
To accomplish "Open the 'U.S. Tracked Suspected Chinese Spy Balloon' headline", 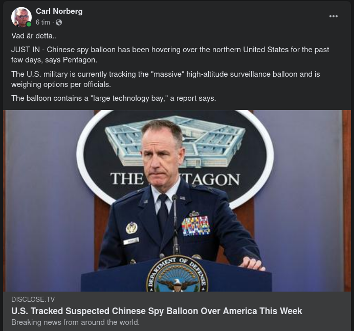I will click(x=157, y=311).
